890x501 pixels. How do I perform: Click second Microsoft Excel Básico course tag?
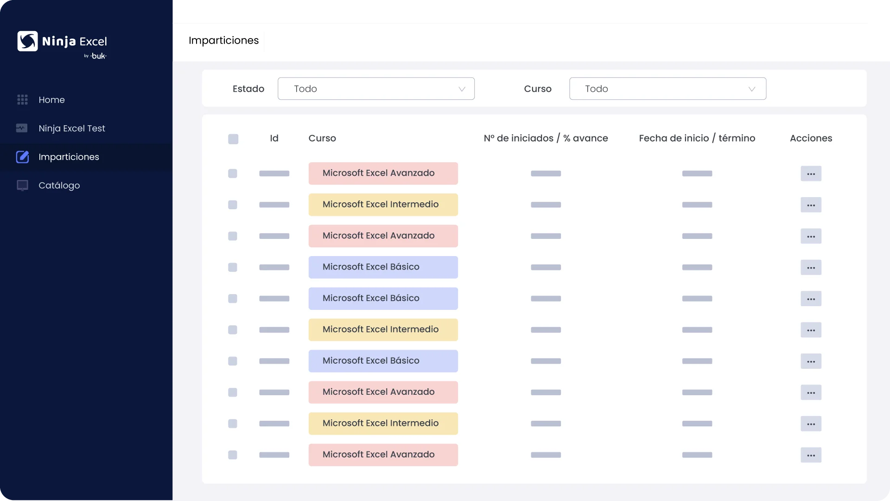(383, 298)
